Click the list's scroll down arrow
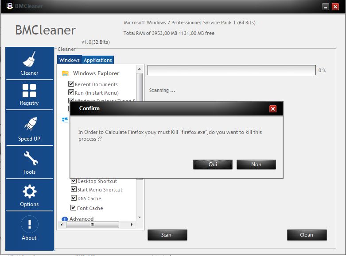 (140, 218)
